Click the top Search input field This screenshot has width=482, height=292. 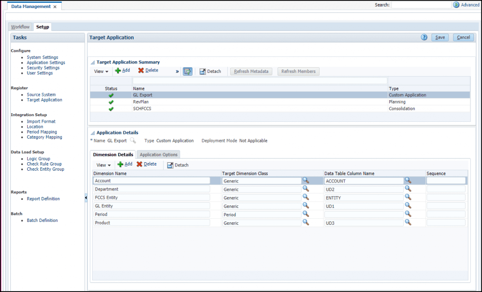(x=421, y=5)
